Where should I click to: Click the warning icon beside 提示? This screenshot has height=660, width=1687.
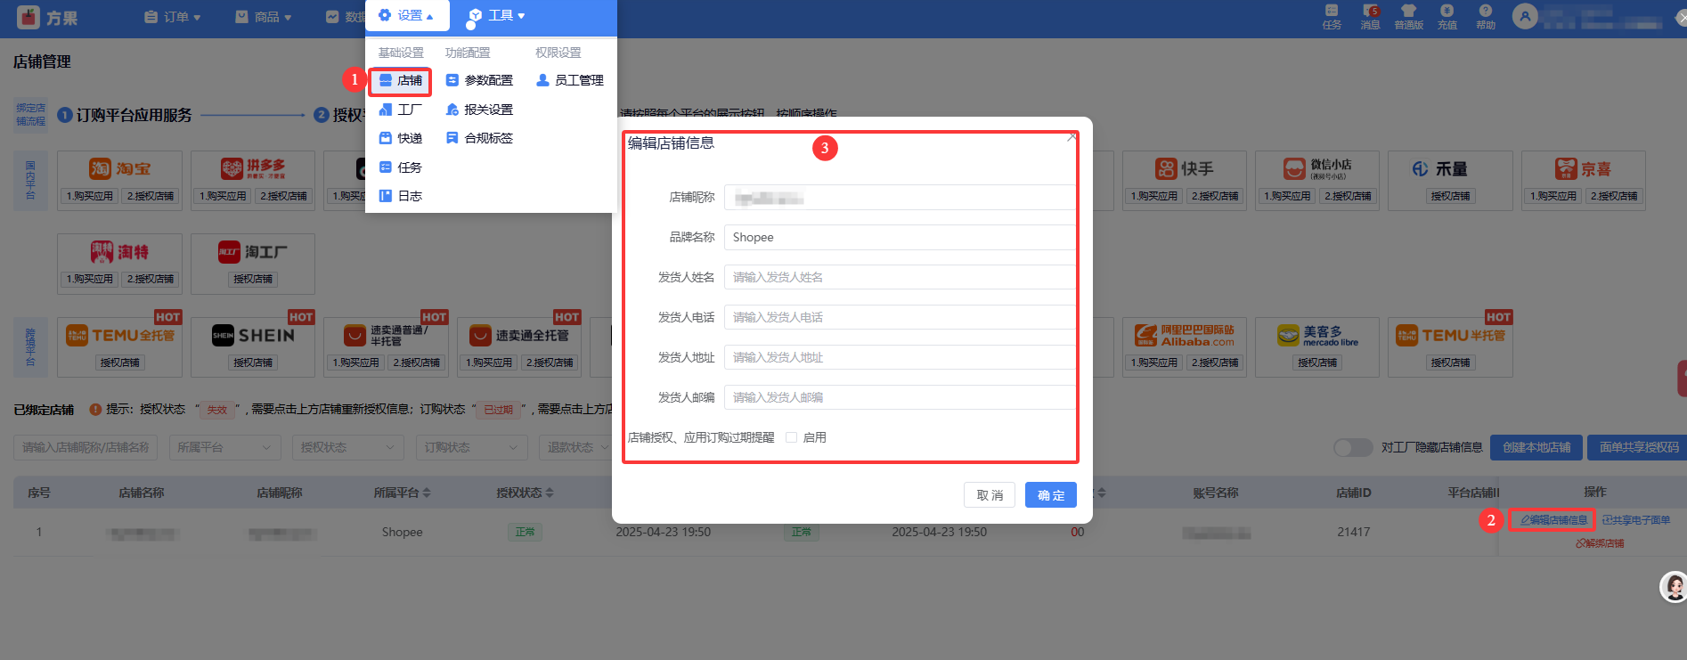[x=94, y=410]
